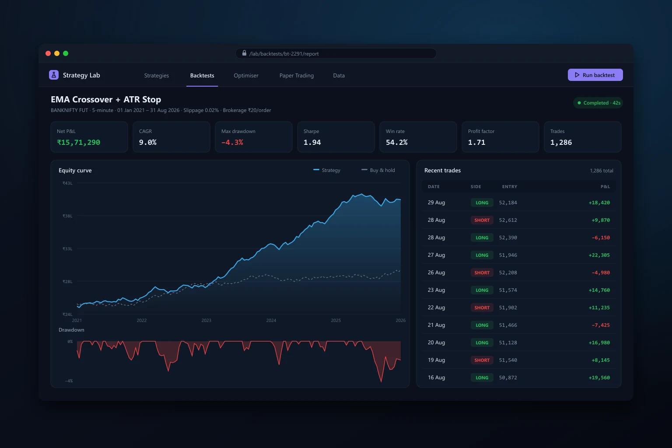Go to the Data tab
The width and height of the screenshot is (672, 448).
pyautogui.click(x=339, y=75)
